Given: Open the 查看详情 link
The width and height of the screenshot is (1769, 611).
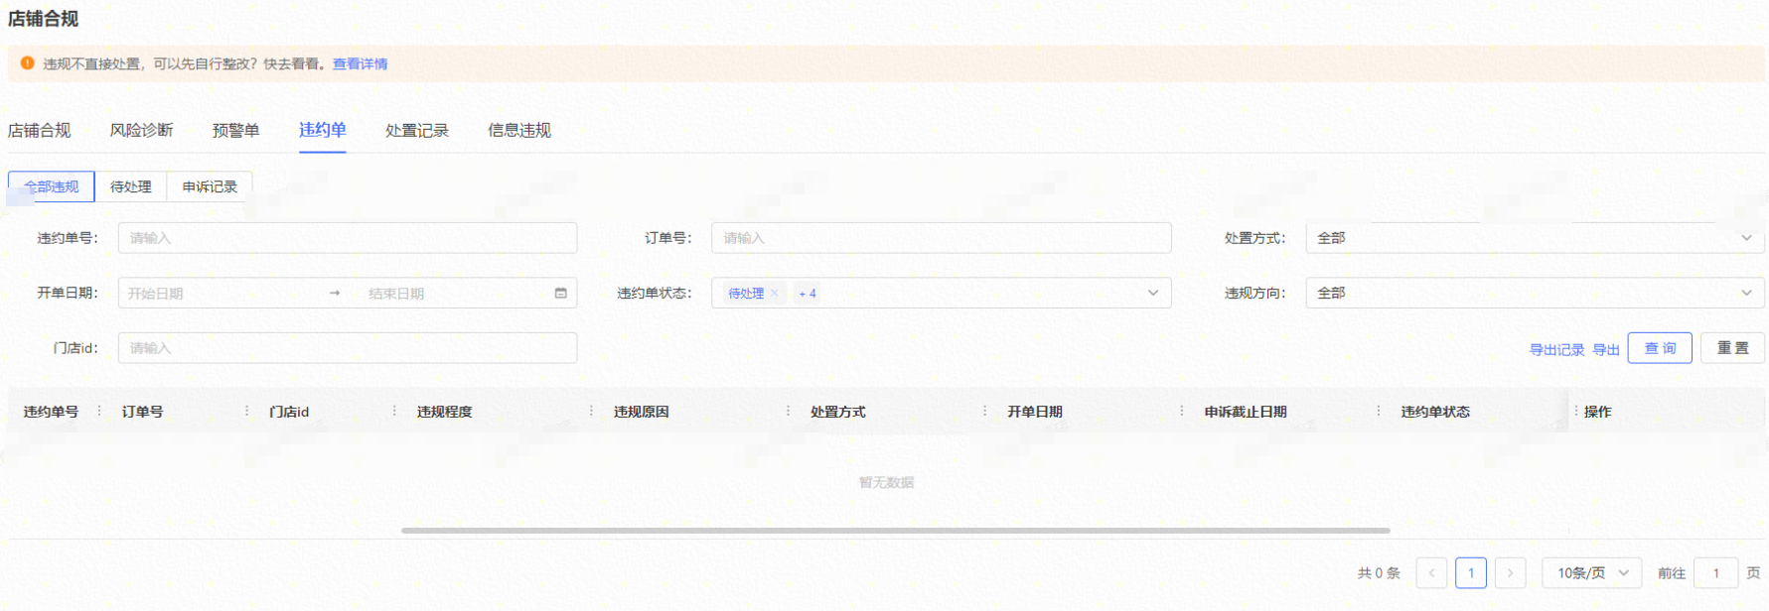Looking at the screenshot, I should 360,64.
